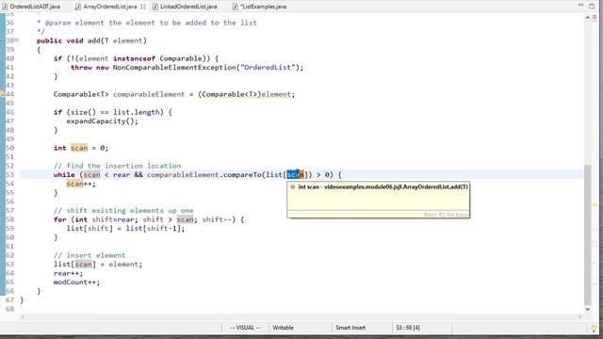Click the horizontal scrollbar right arrow

580,317
